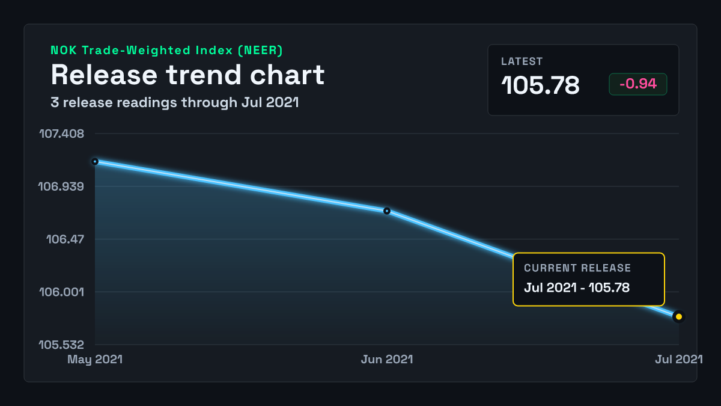
Task: Click the Jun 2021 x-axis label
Action: [x=387, y=359]
